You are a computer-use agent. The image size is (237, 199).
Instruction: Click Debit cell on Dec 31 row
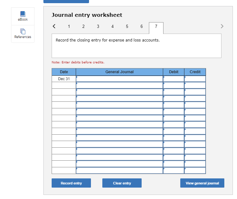[x=174, y=79]
